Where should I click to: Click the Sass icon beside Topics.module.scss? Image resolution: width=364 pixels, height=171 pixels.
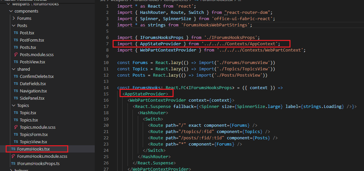pyautogui.click(x=16, y=127)
